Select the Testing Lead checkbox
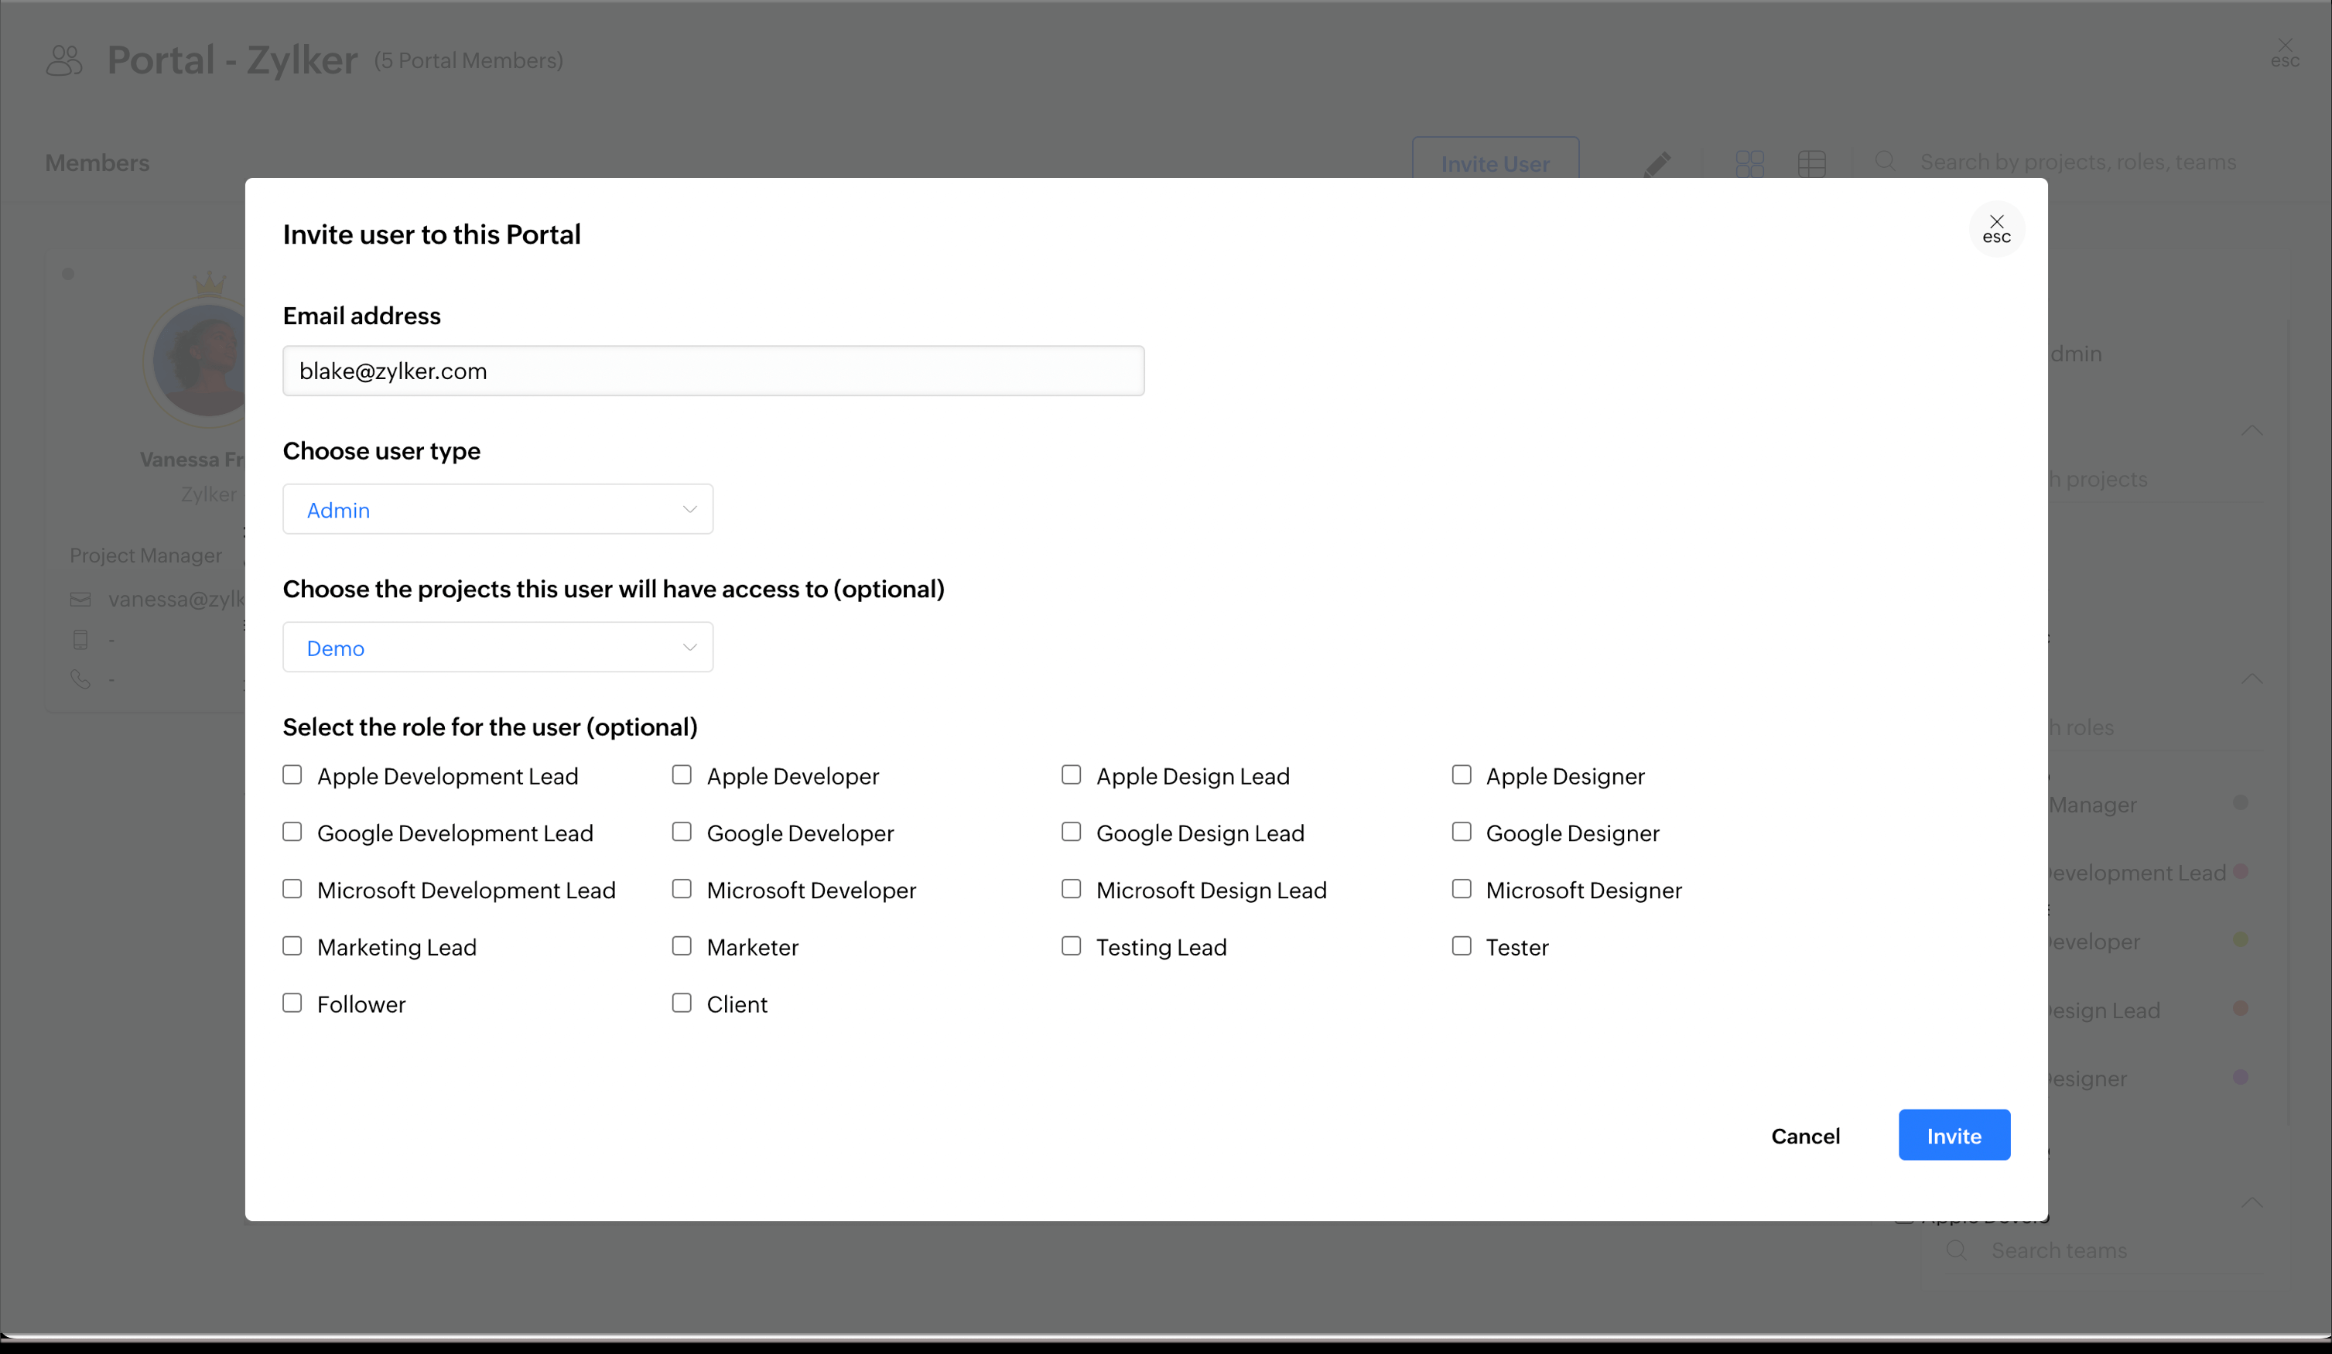Screen dimensions: 2332x1354 [1071, 945]
